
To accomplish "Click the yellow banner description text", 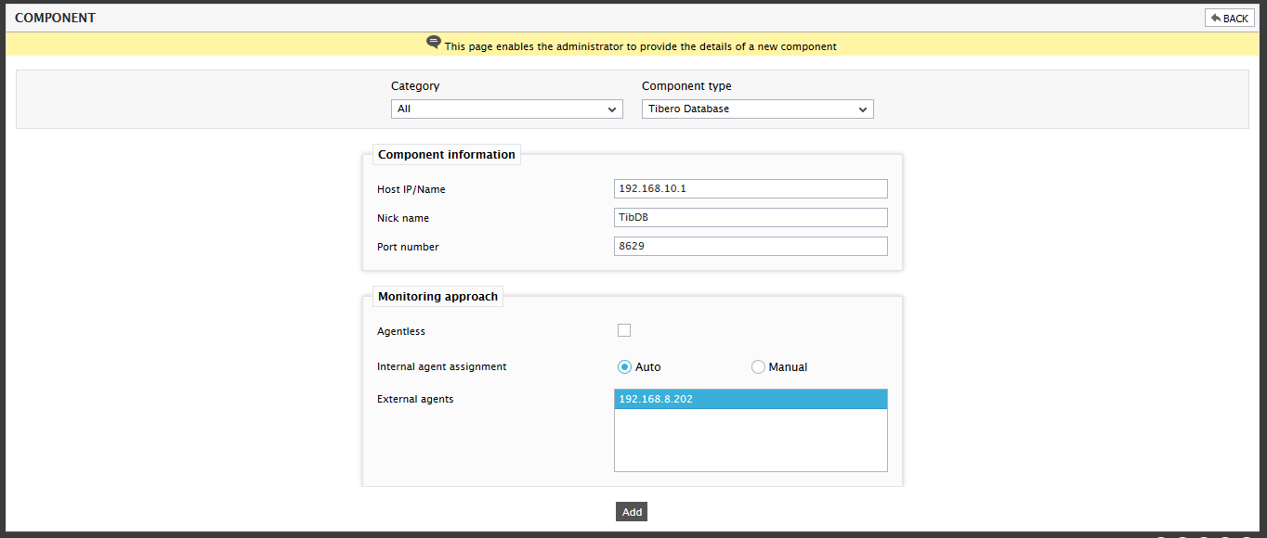I will [x=641, y=46].
